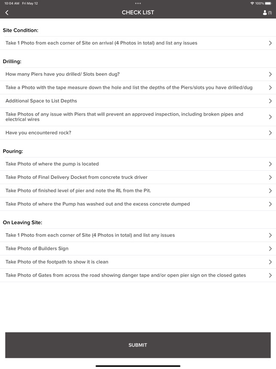The height and width of the screenshot is (369, 276).
Task: Tap the back arrow icon
Action: tap(7, 12)
